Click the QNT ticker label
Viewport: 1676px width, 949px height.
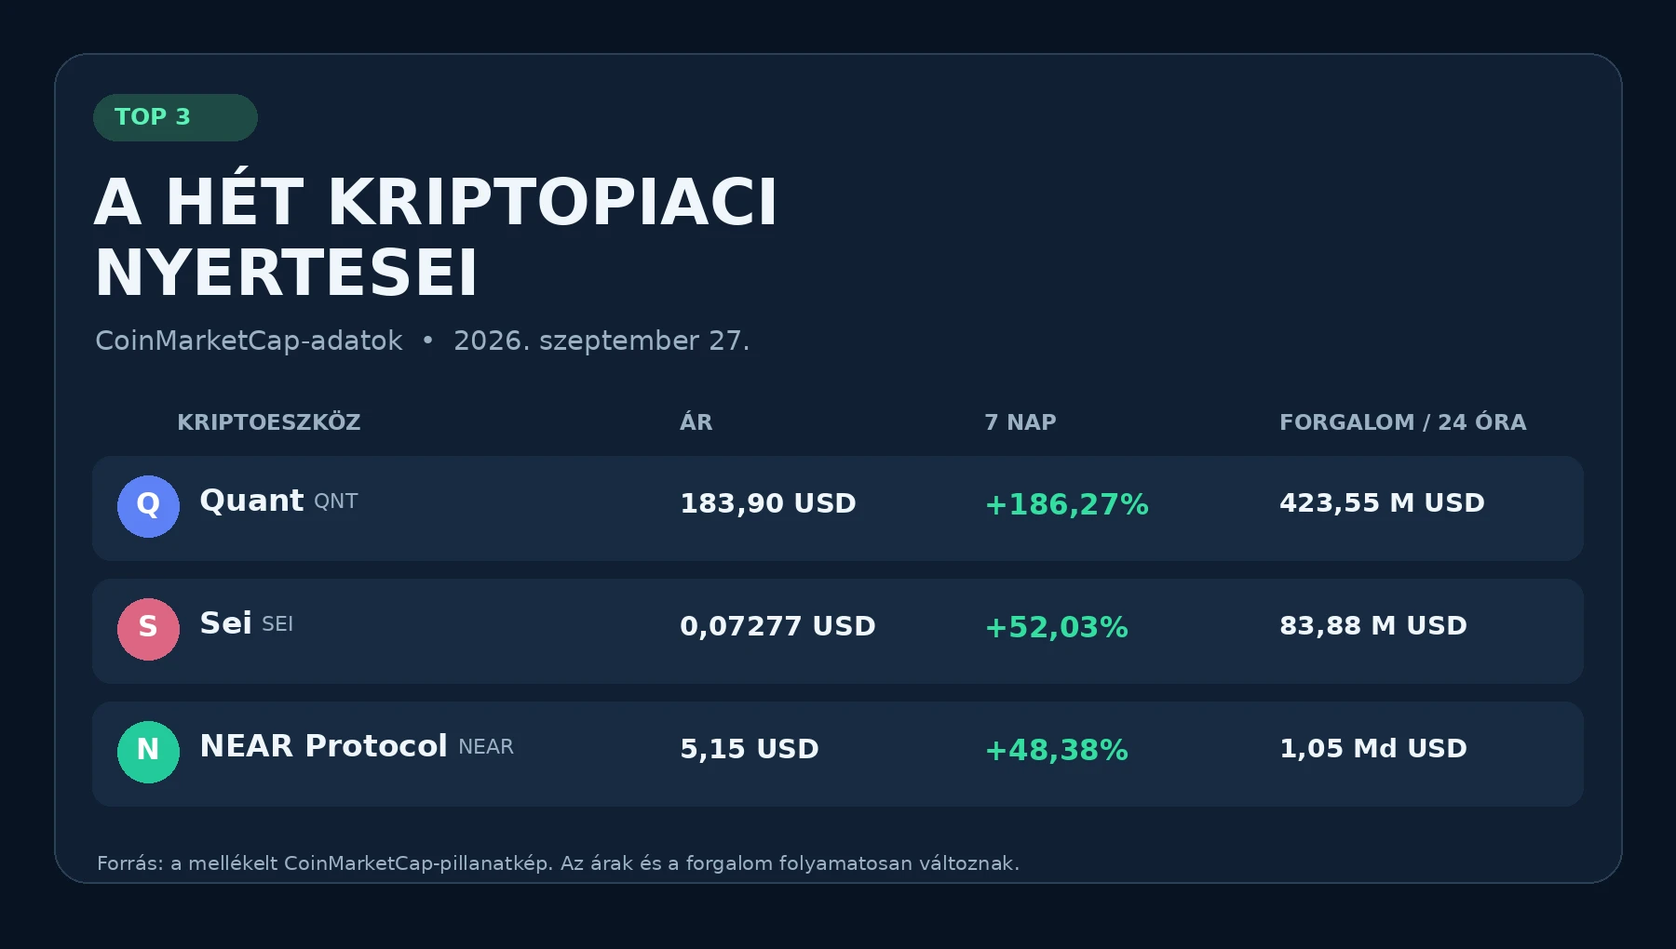(x=335, y=501)
